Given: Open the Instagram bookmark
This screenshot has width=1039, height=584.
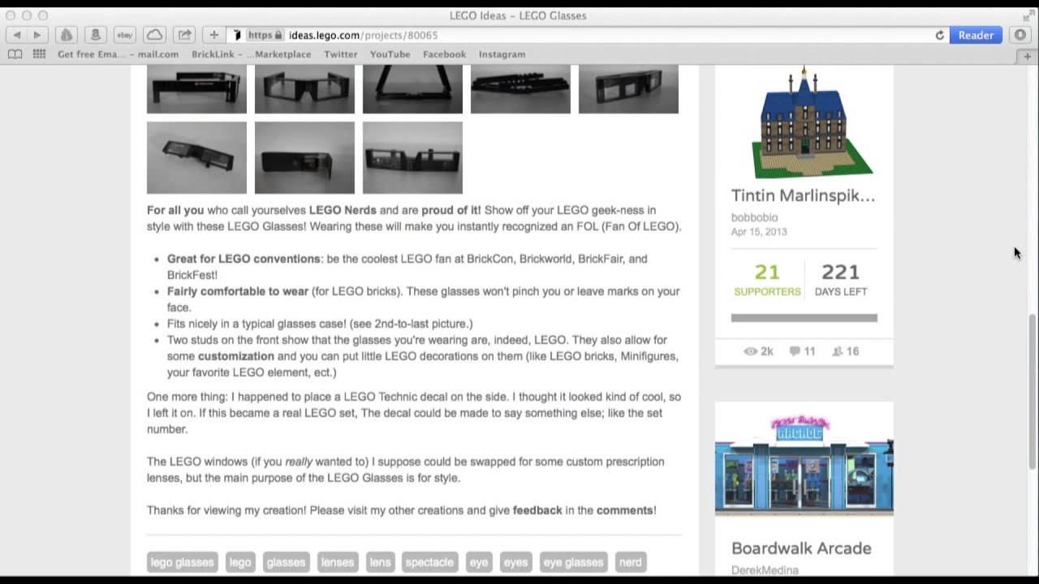Looking at the screenshot, I should point(502,54).
